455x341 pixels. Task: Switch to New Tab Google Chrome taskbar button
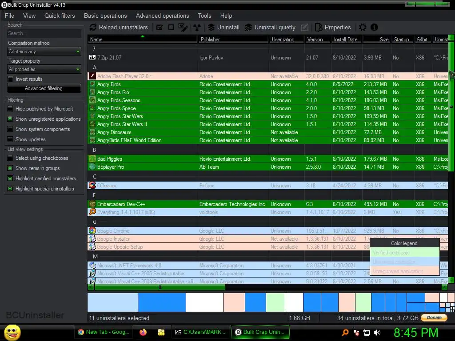tap(103, 332)
